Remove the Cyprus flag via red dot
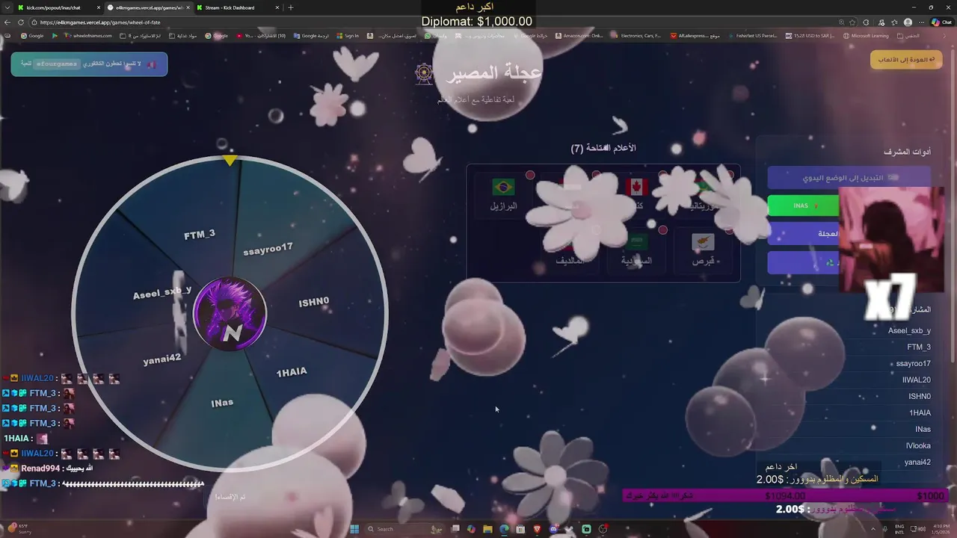 (729, 231)
